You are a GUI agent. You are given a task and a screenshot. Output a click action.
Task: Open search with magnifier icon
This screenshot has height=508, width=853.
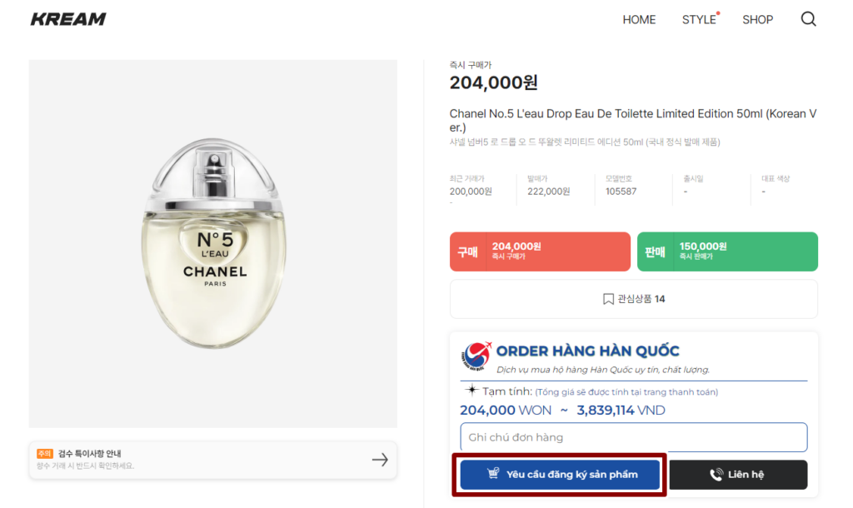pyautogui.click(x=808, y=19)
